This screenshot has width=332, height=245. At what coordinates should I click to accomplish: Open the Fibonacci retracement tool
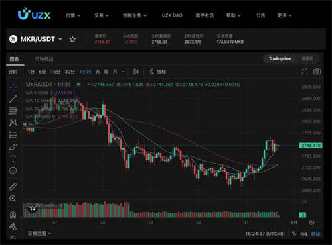[13, 111]
